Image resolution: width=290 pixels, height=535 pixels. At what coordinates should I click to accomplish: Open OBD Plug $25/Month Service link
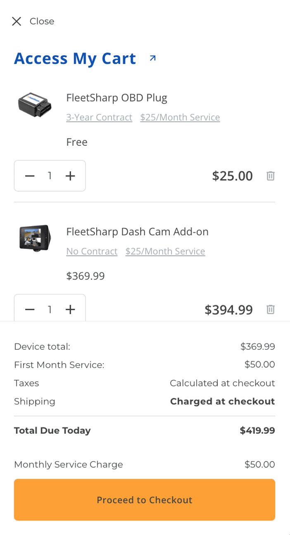[x=180, y=118]
